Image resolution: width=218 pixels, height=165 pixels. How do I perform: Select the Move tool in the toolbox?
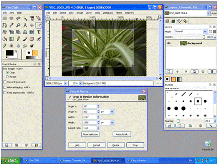click(32, 25)
